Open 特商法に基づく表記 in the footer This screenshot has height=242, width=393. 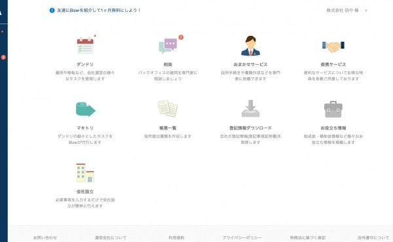pyautogui.click(x=308, y=237)
